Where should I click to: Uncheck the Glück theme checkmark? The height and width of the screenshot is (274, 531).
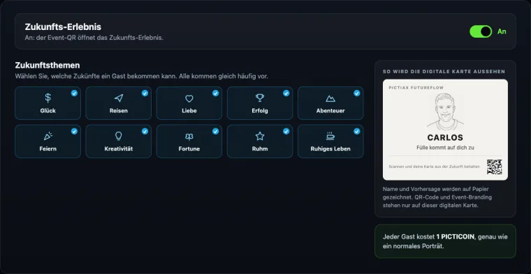(74, 93)
